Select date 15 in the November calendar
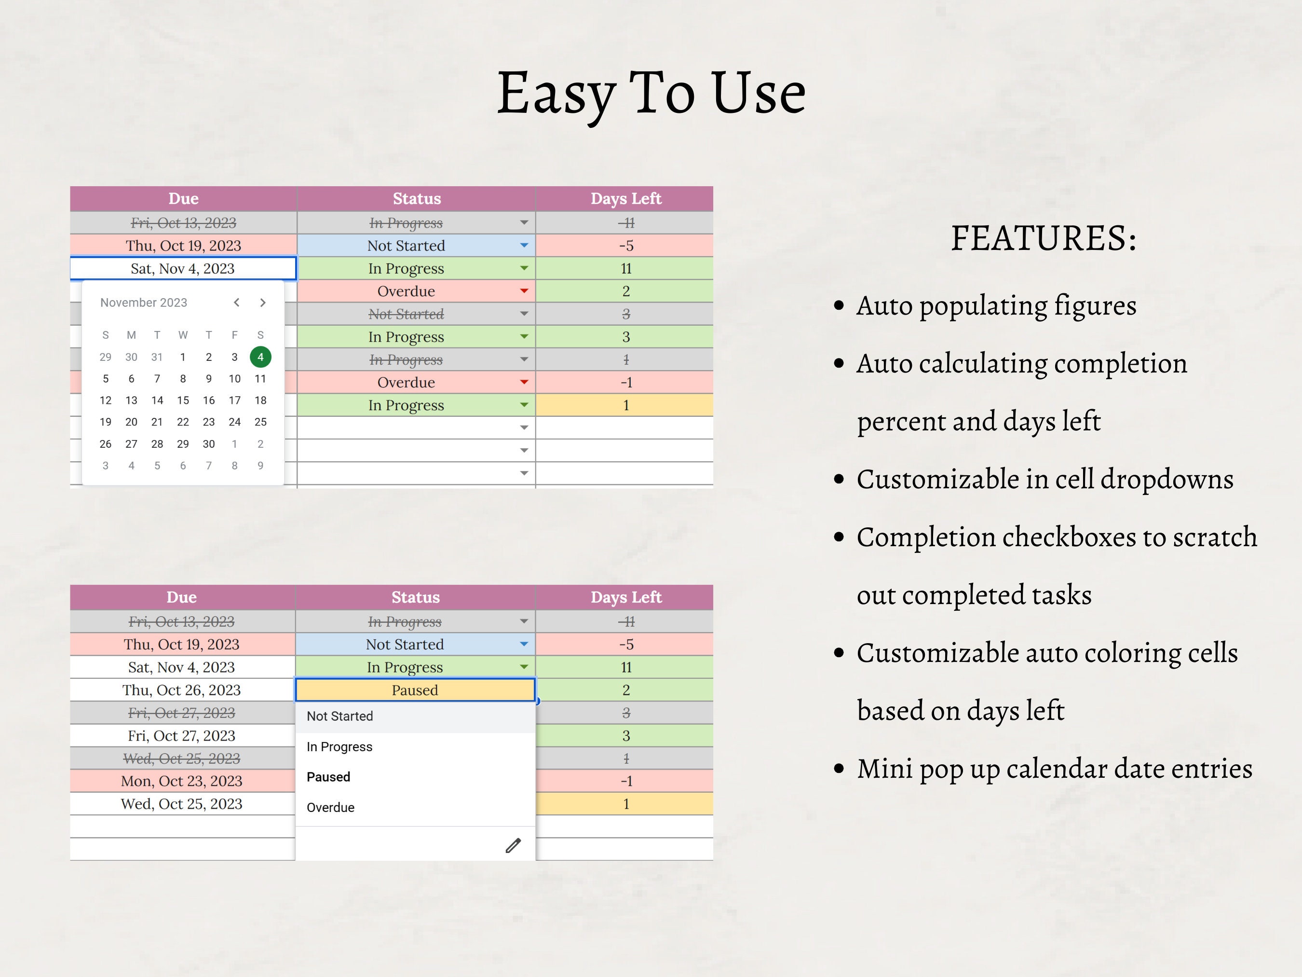The height and width of the screenshot is (977, 1302). point(183,400)
